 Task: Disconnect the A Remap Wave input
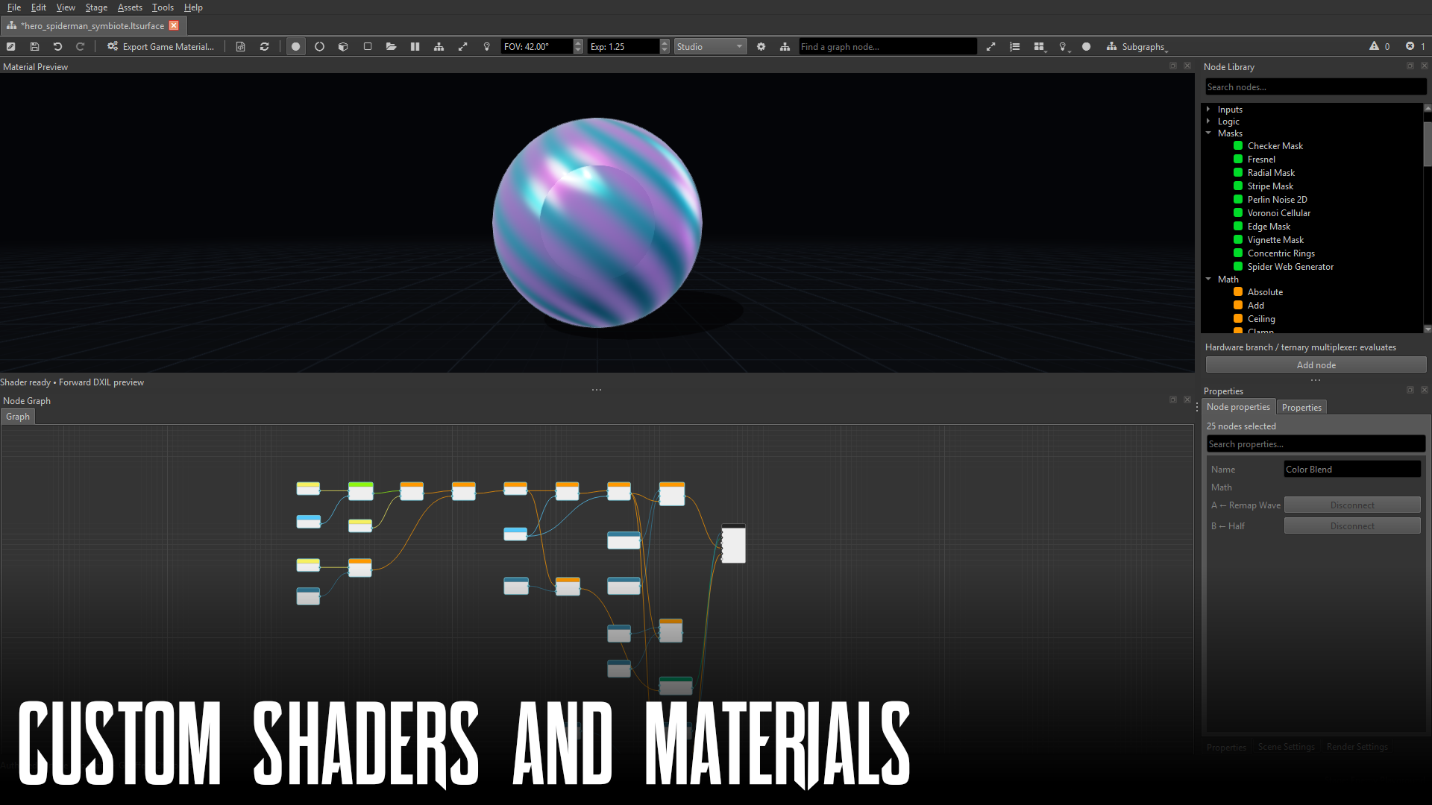pos(1352,505)
